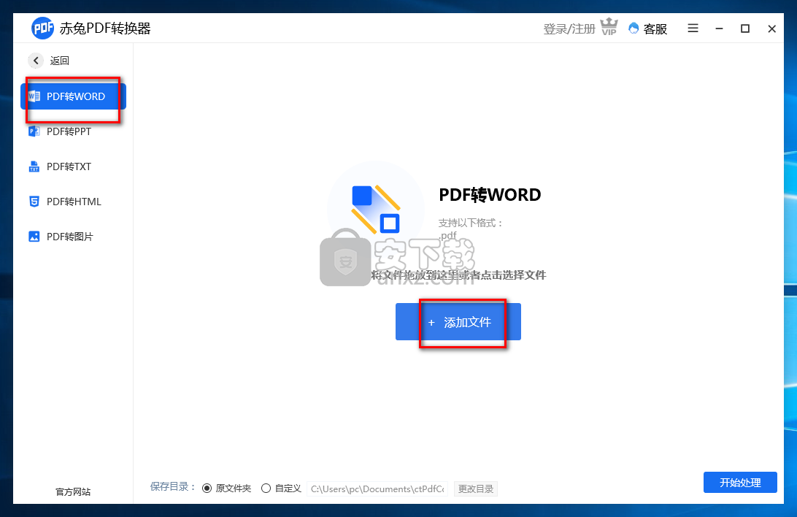Click the 保存目录 label

[x=173, y=486]
